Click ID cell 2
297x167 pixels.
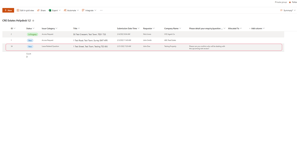[11, 34]
